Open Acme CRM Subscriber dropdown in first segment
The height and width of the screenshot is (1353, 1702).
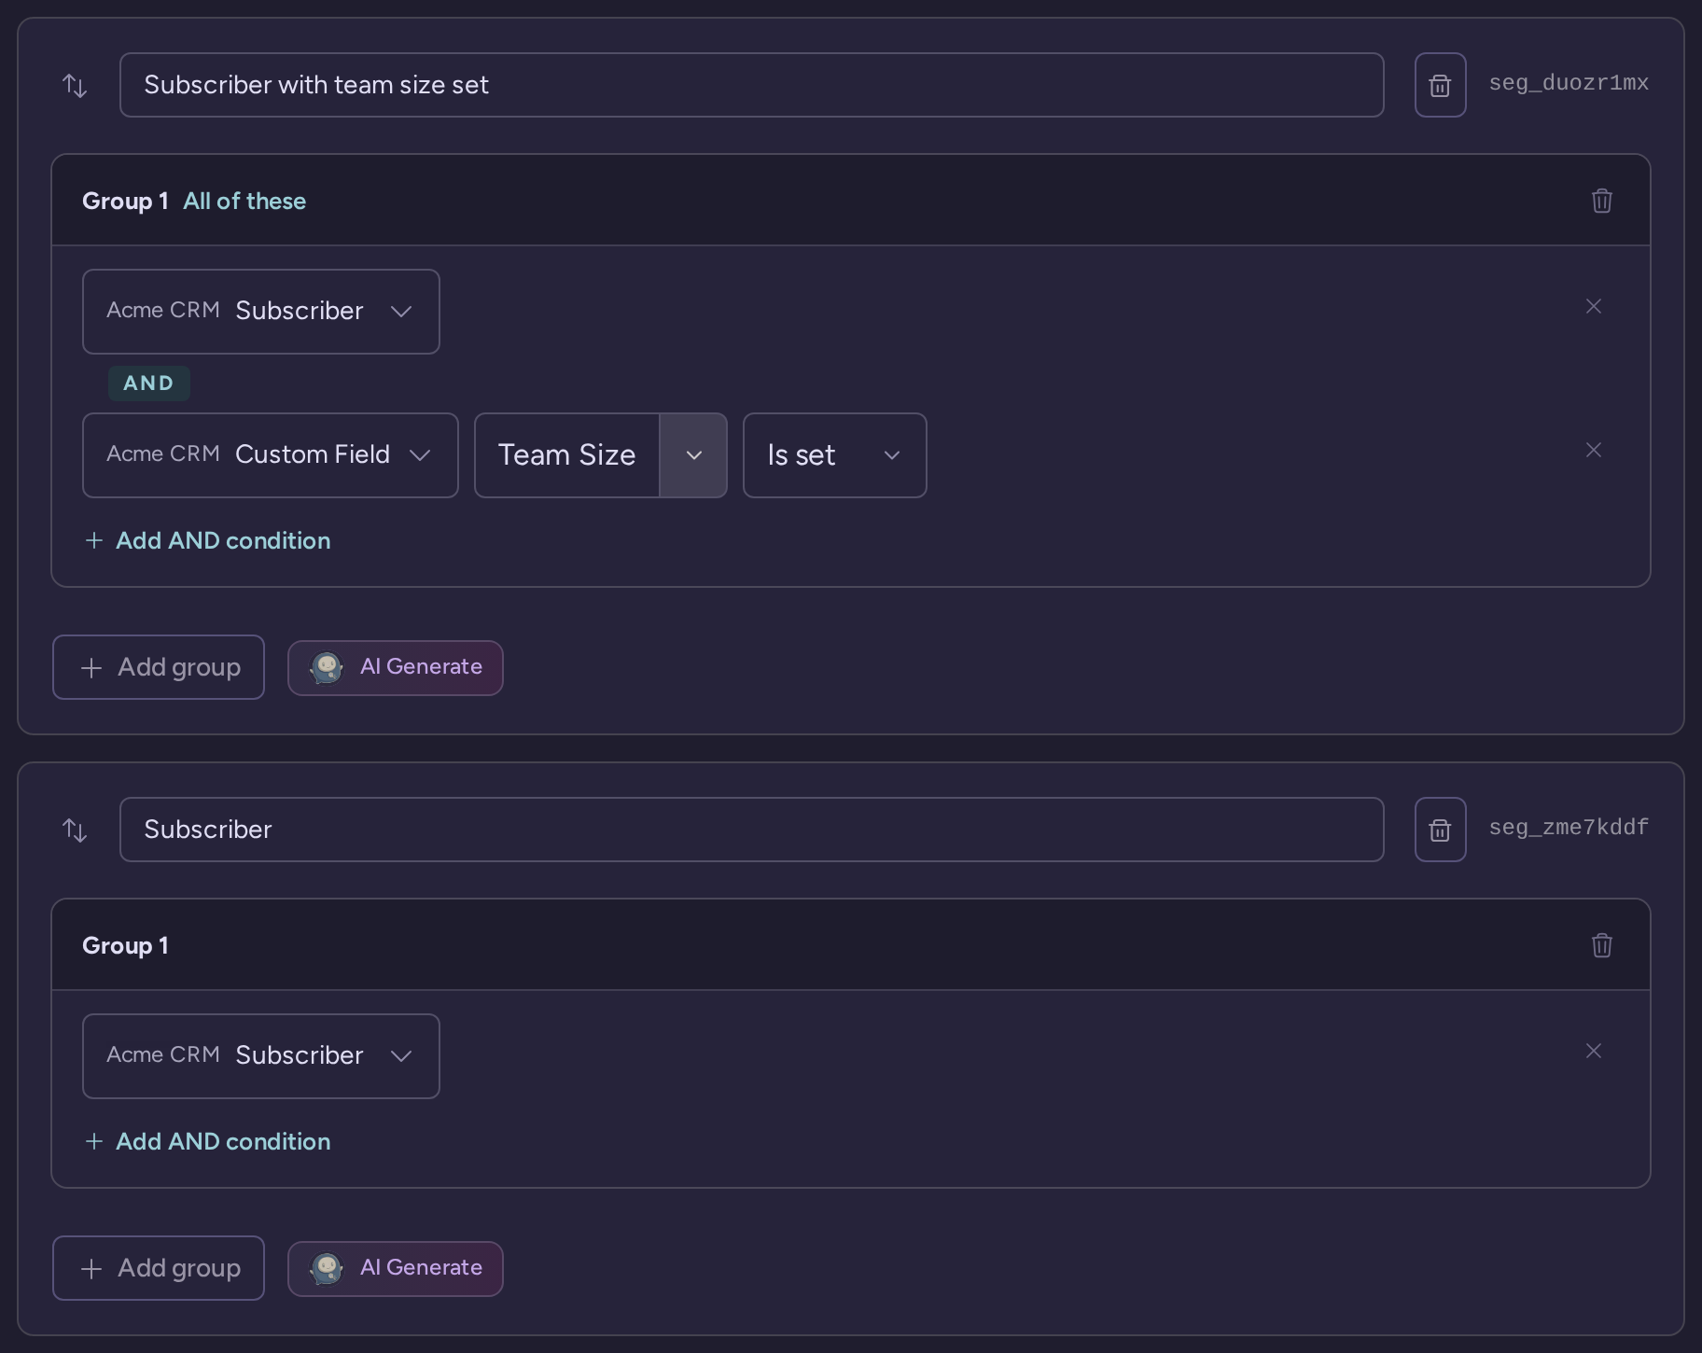pos(260,312)
